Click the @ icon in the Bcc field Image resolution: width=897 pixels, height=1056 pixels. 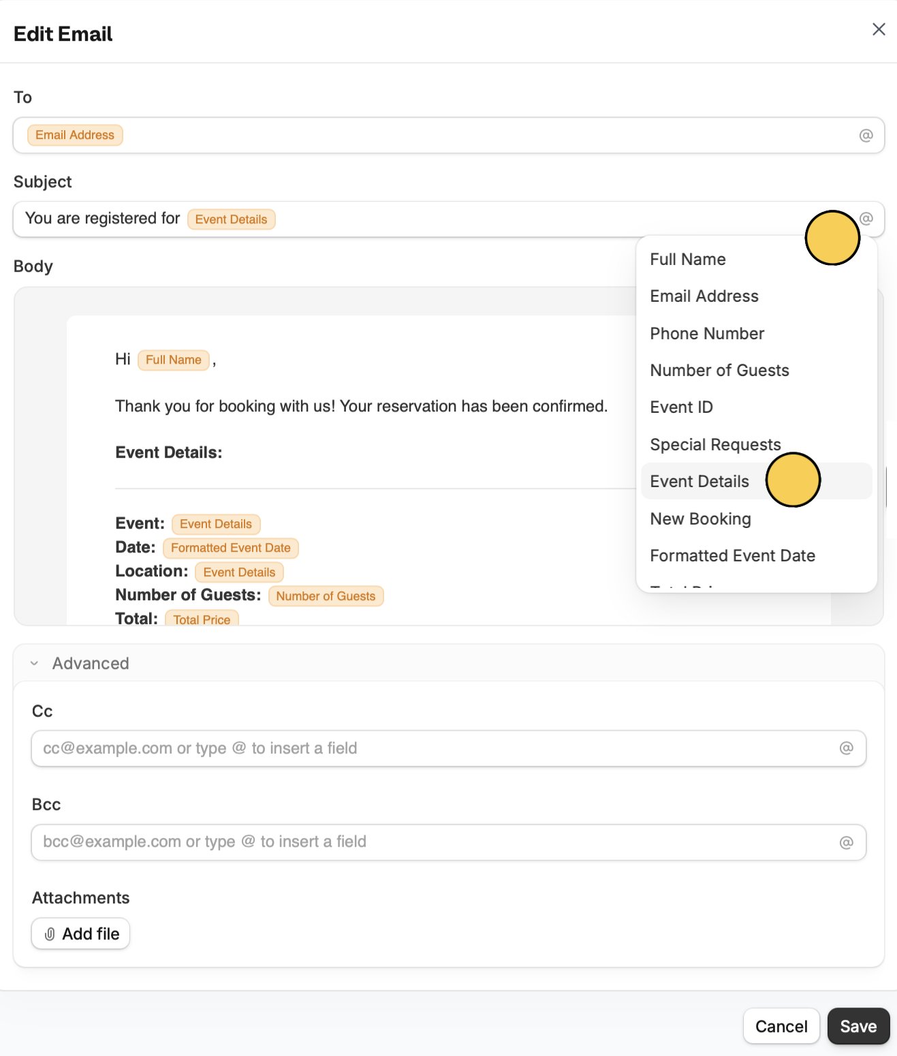tap(846, 843)
